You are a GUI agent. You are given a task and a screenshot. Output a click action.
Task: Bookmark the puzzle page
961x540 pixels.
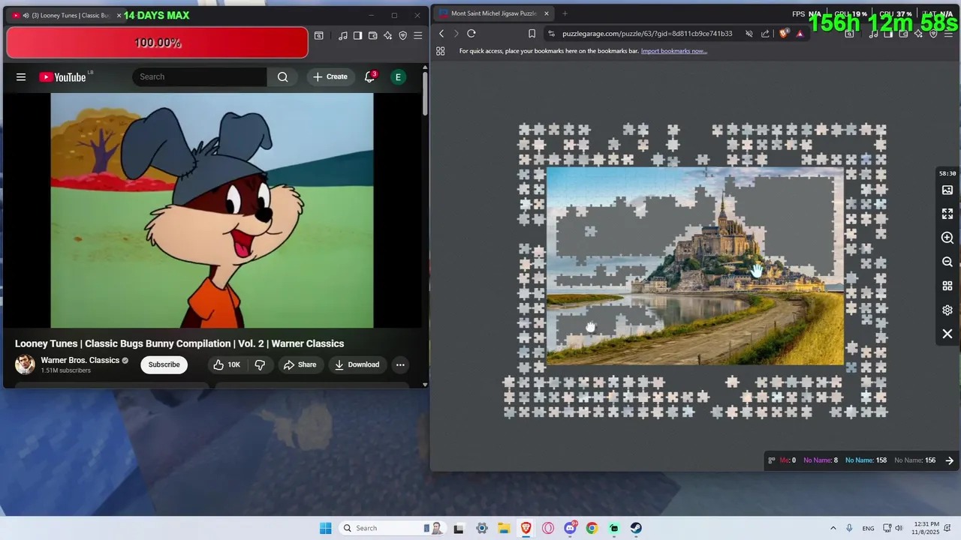coord(532,34)
